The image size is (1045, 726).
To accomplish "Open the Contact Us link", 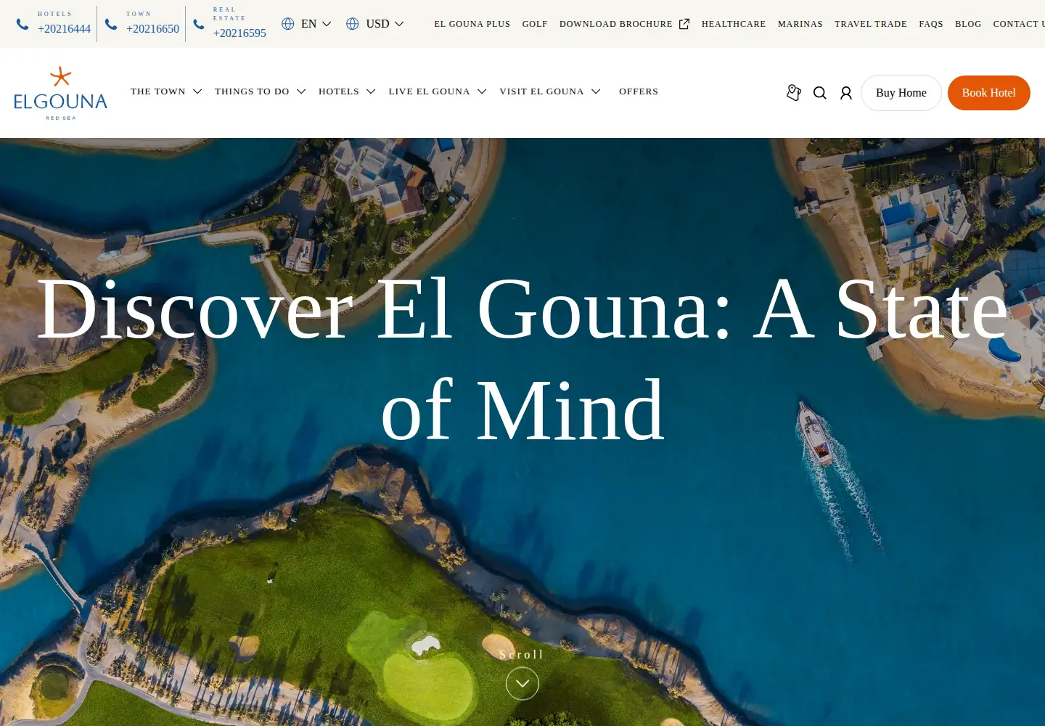I will coord(1019,24).
